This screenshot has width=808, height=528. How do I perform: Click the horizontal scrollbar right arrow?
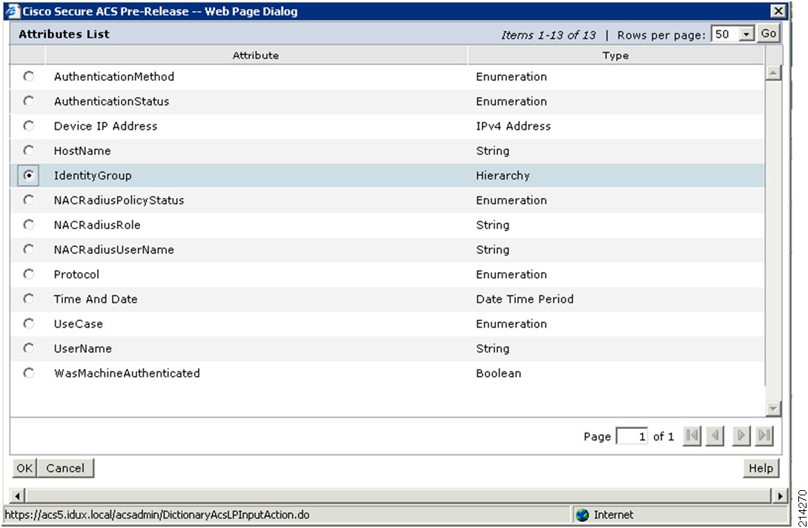pos(779,496)
